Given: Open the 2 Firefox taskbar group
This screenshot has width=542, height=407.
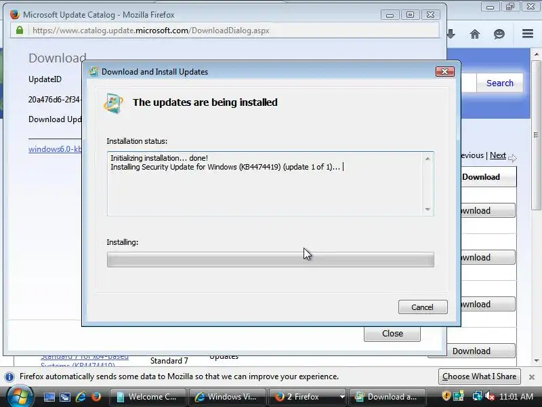Looking at the screenshot, I should (x=303, y=397).
